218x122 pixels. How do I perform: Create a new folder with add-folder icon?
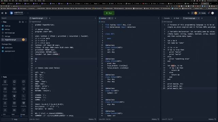(x=23, y=22)
